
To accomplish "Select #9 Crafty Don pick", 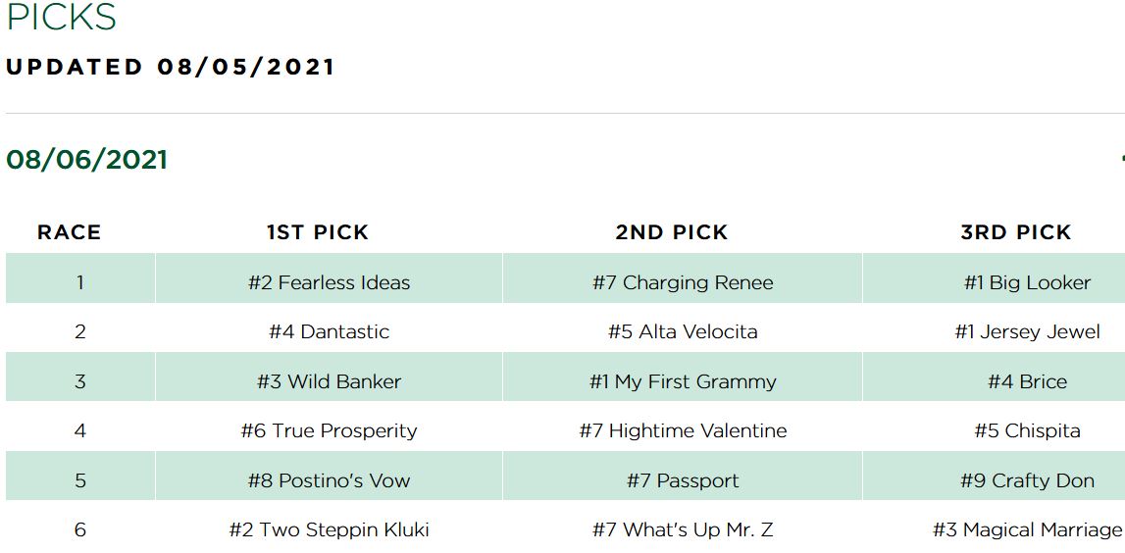I will tap(1027, 479).
